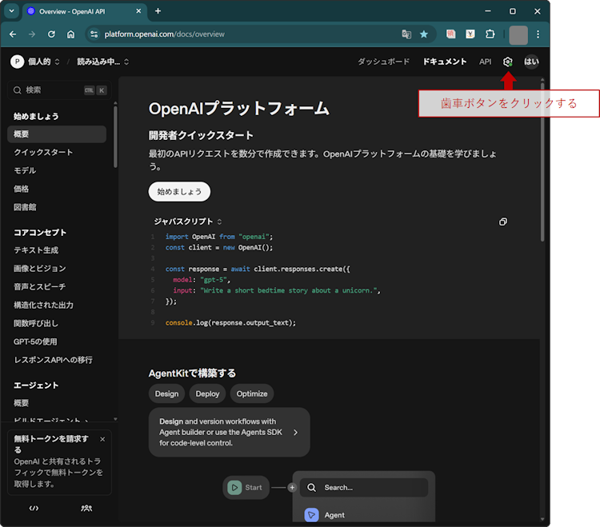This screenshot has height=527, width=600.
Task: Dismiss the free tokens notice with X
Action: click(x=102, y=439)
